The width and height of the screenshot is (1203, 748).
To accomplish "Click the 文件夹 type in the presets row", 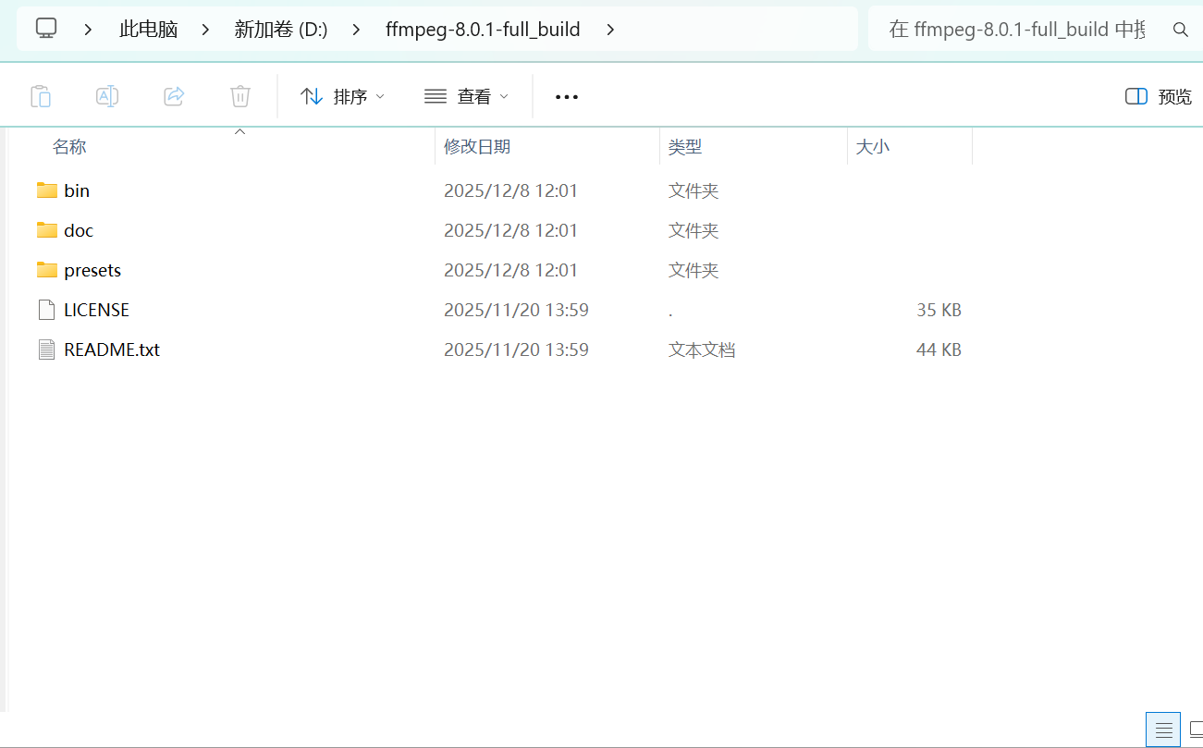I will click(694, 270).
